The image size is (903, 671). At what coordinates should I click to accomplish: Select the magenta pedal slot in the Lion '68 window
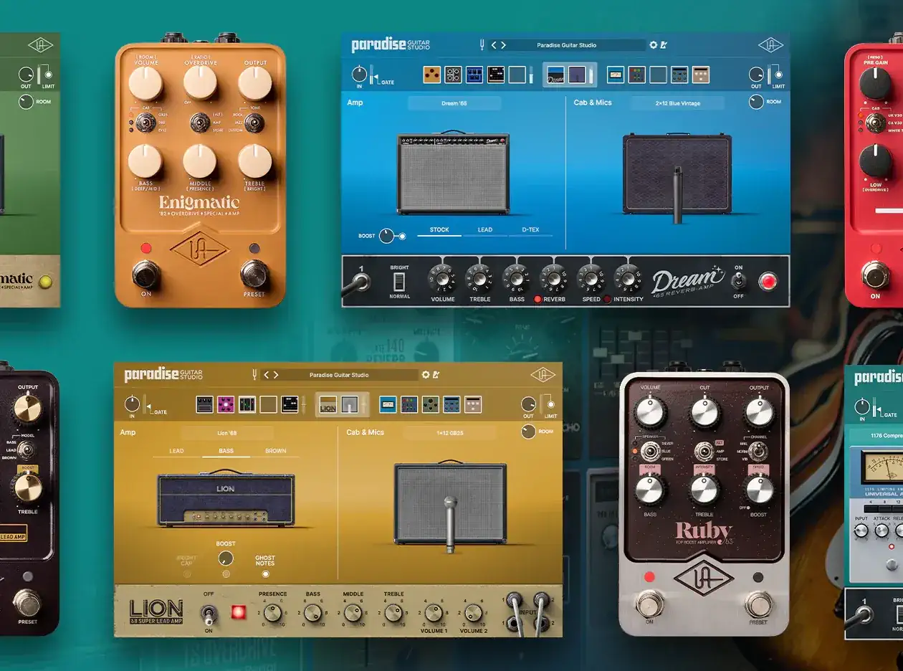click(x=226, y=404)
